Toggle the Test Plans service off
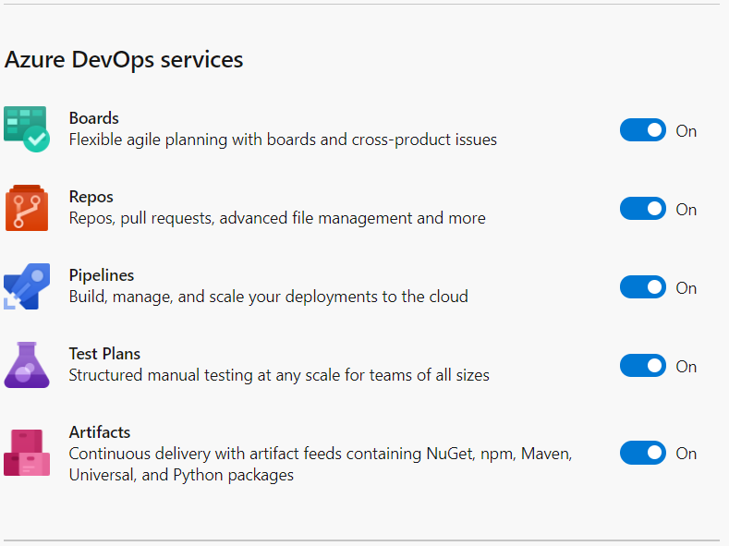729x546 pixels. coord(642,366)
